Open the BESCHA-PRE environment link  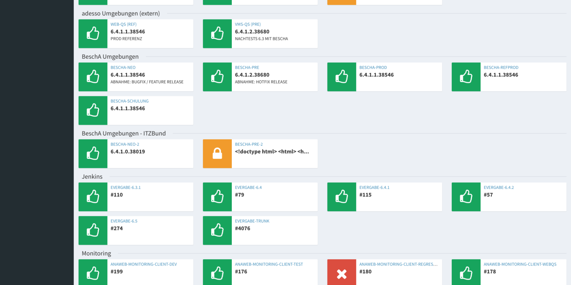tap(247, 68)
